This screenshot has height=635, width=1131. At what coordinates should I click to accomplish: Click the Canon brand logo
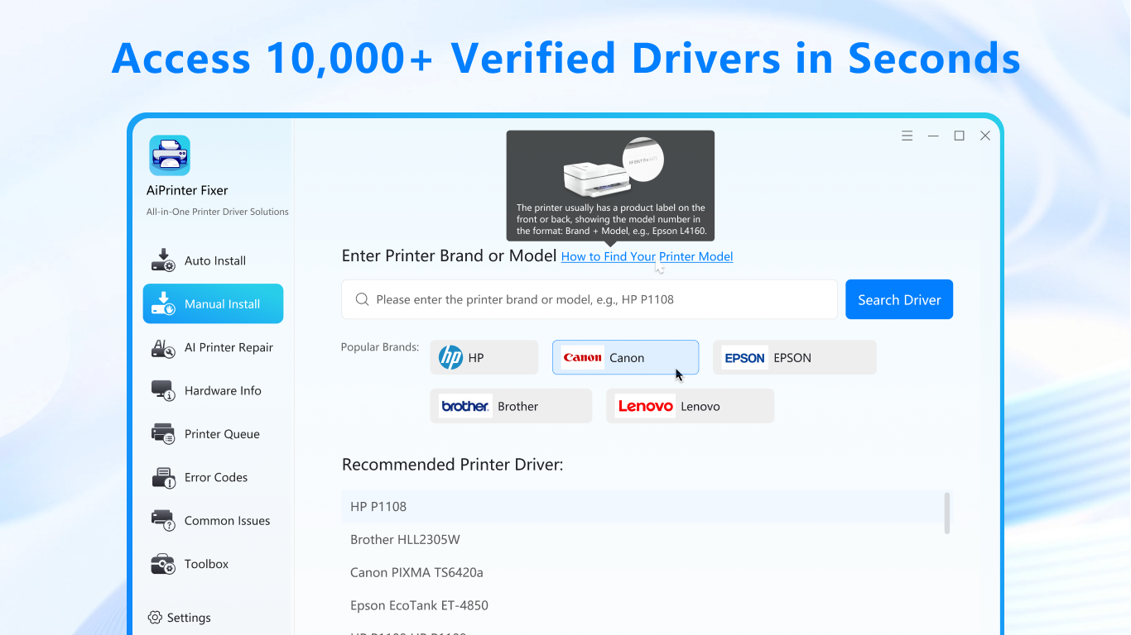(583, 357)
